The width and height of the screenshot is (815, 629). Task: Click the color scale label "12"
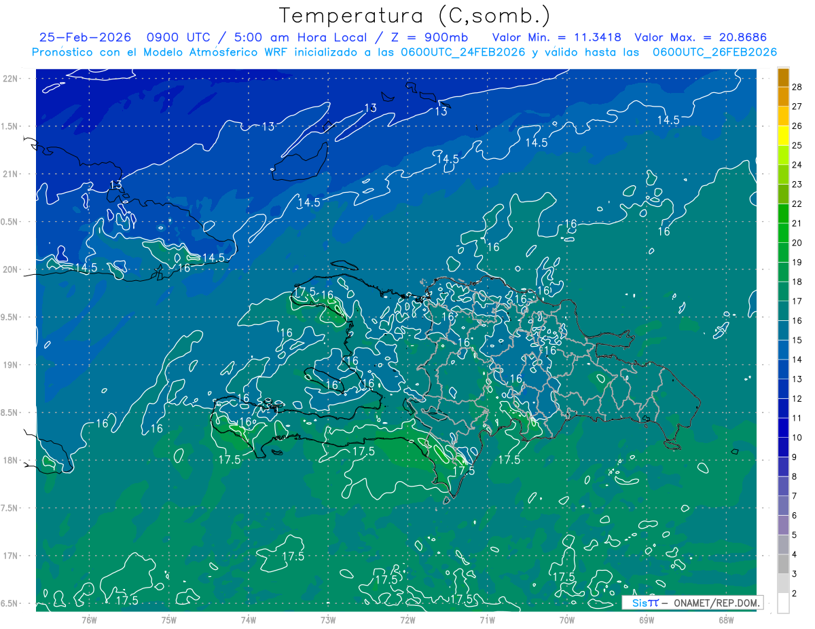pyautogui.click(x=797, y=399)
